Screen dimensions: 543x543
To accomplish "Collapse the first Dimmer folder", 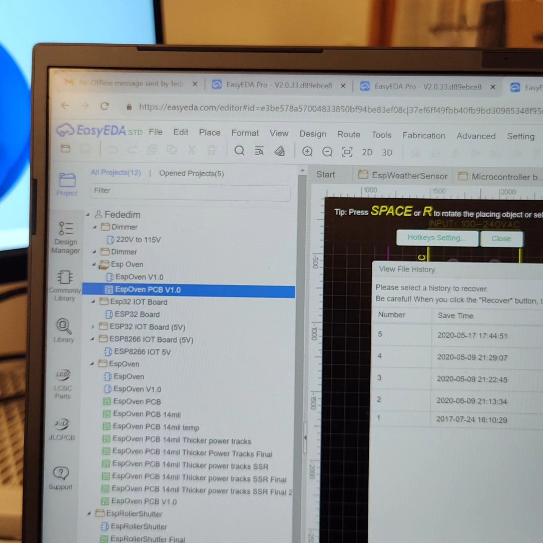I will 95,227.
